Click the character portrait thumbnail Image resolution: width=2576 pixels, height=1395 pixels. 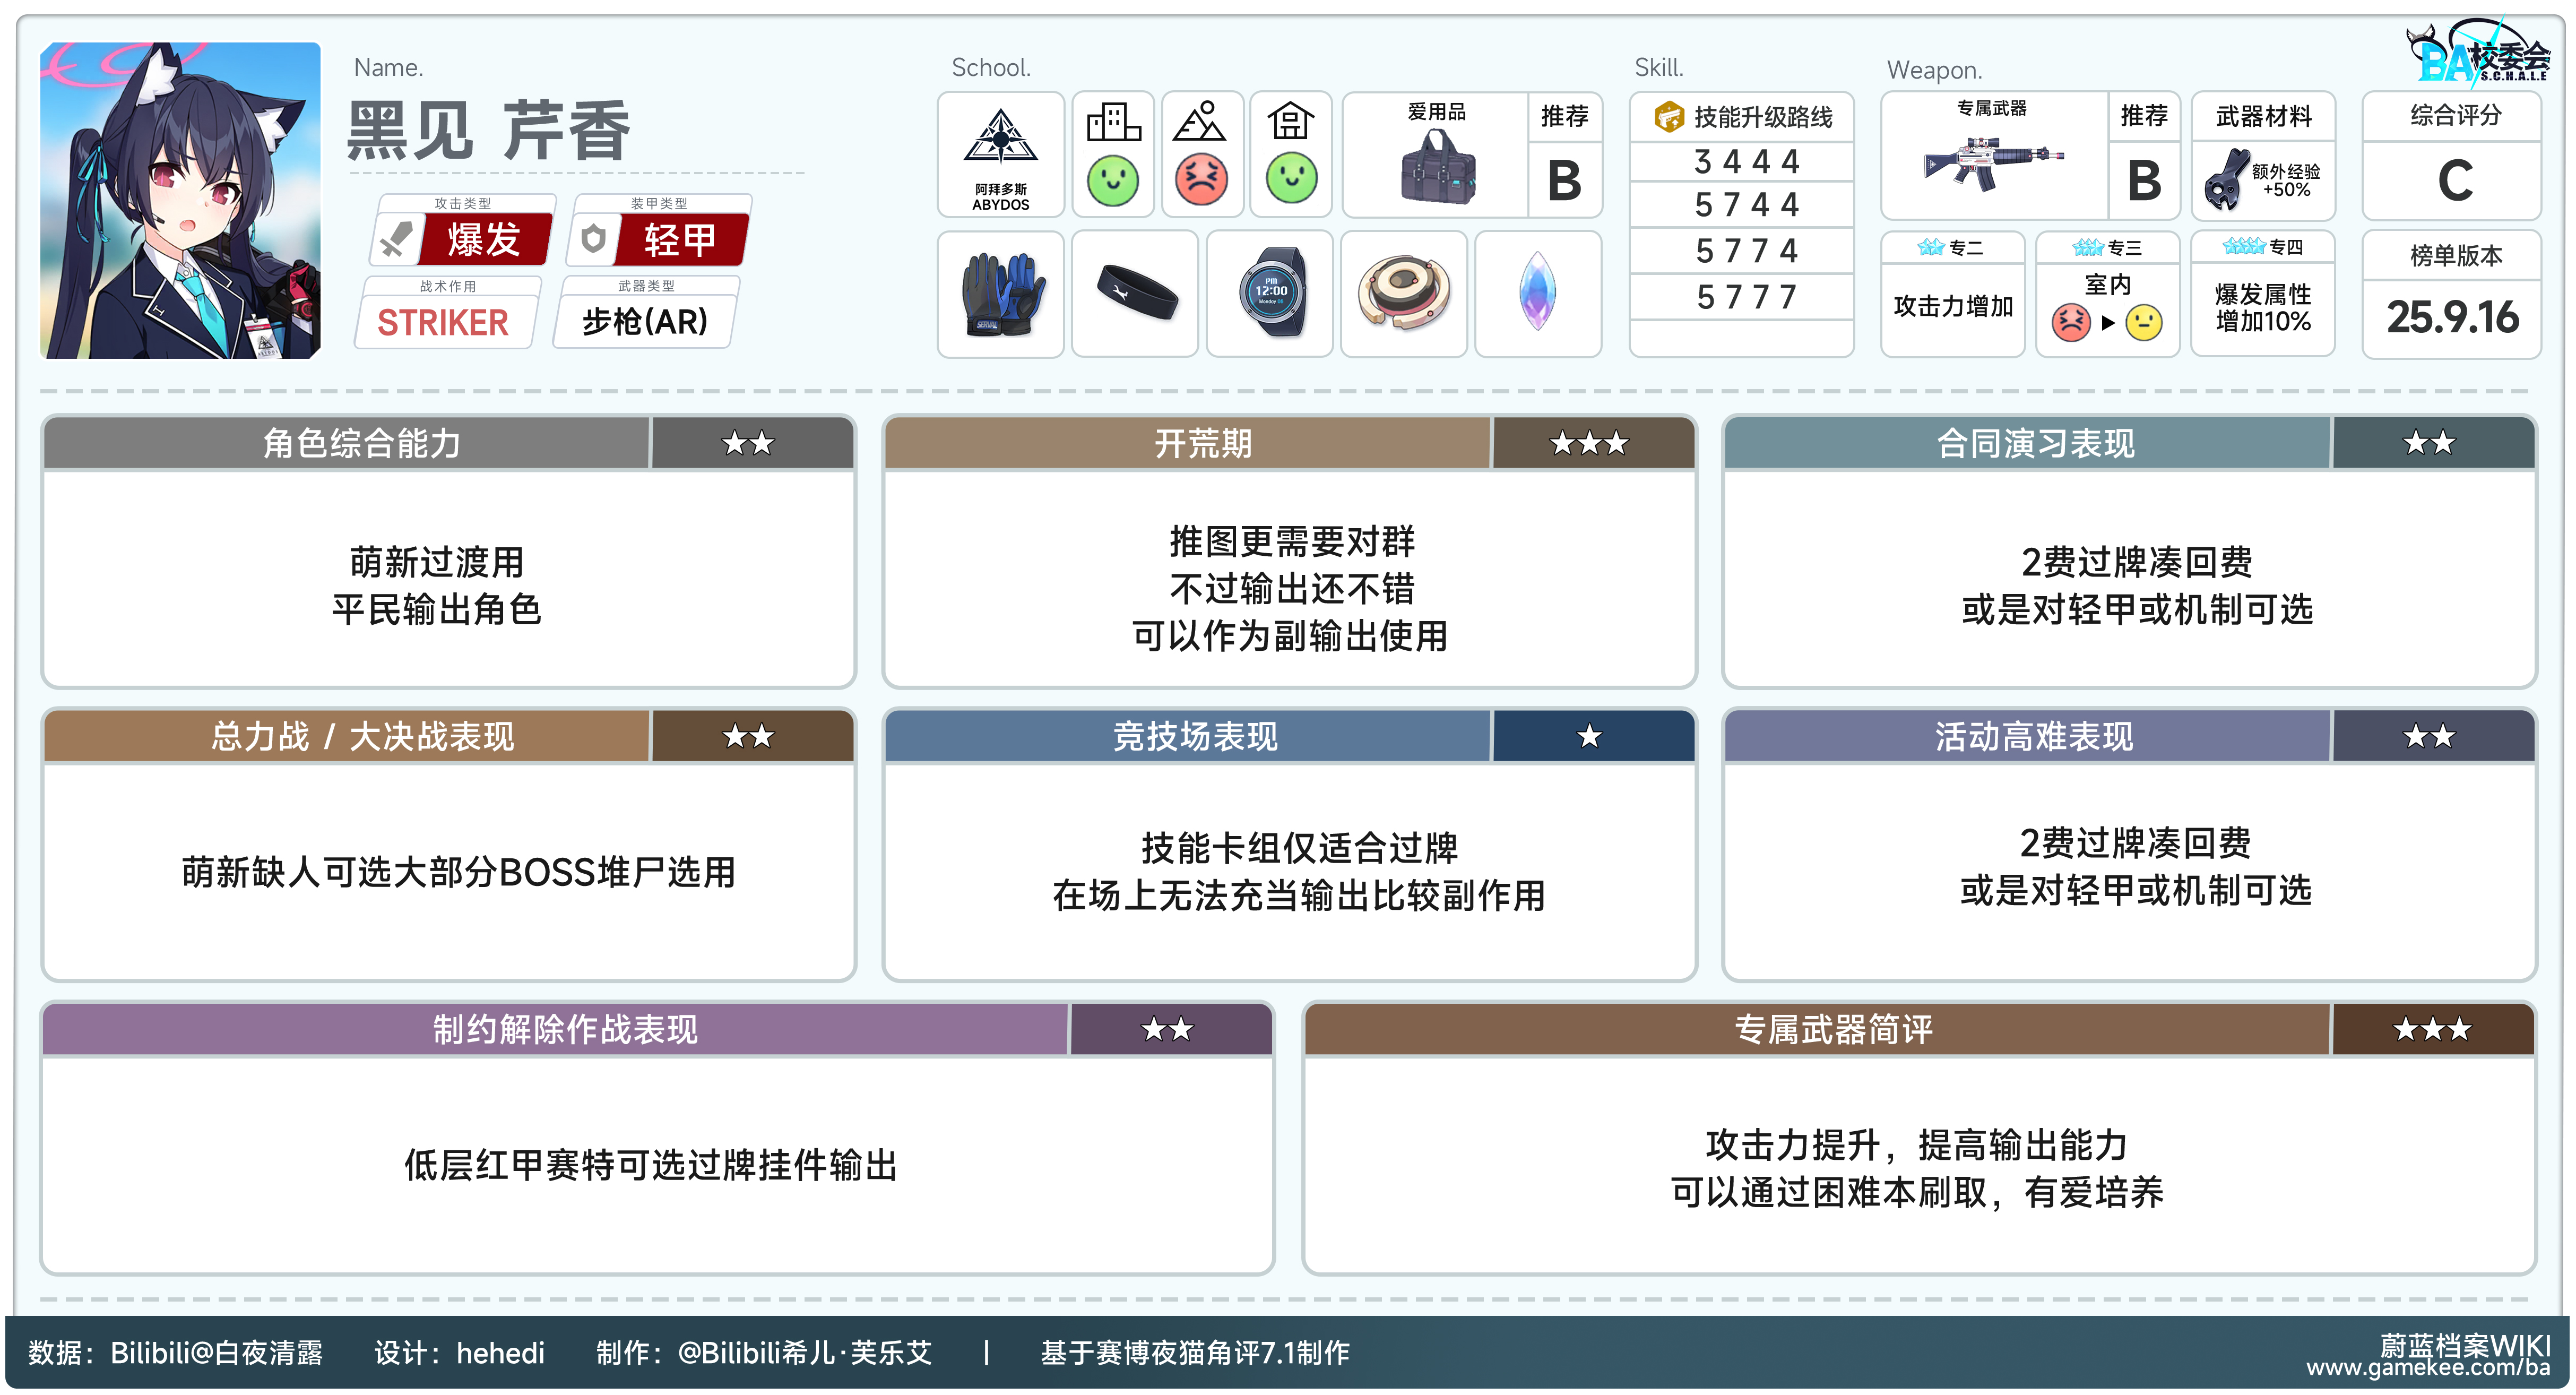[181, 200]
